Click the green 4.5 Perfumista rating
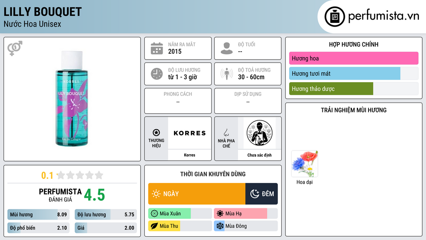426x240 pixels. [94, 195]
